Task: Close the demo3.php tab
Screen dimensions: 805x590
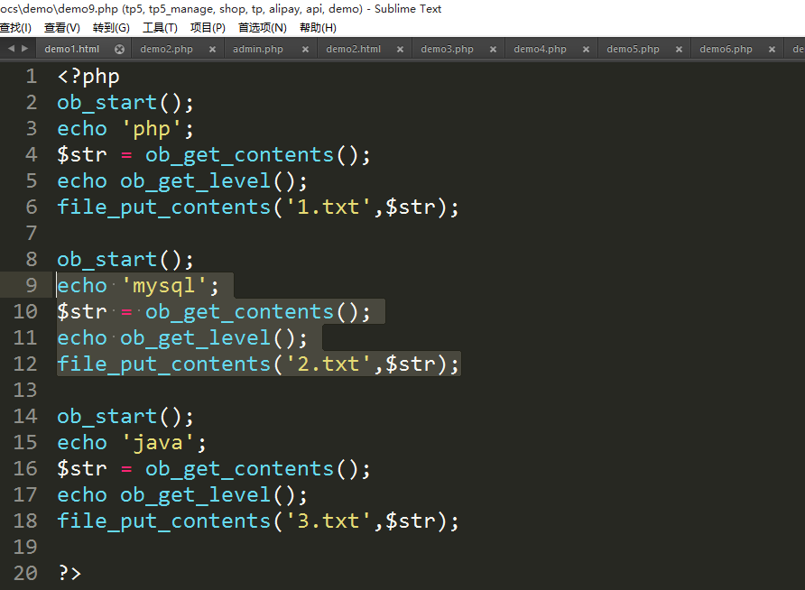Action: pos(492,50)
